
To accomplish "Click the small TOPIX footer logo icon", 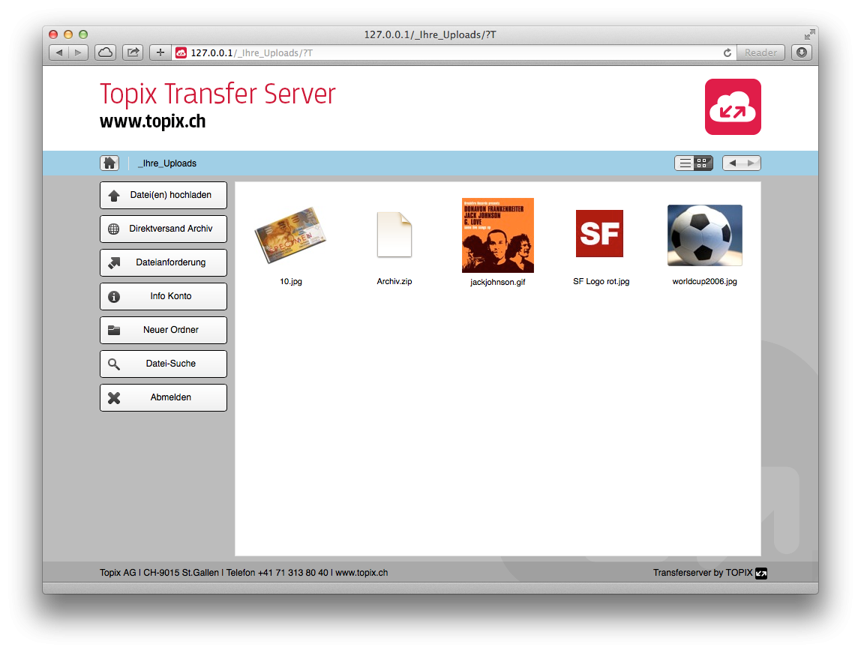I will pos(761,574).
